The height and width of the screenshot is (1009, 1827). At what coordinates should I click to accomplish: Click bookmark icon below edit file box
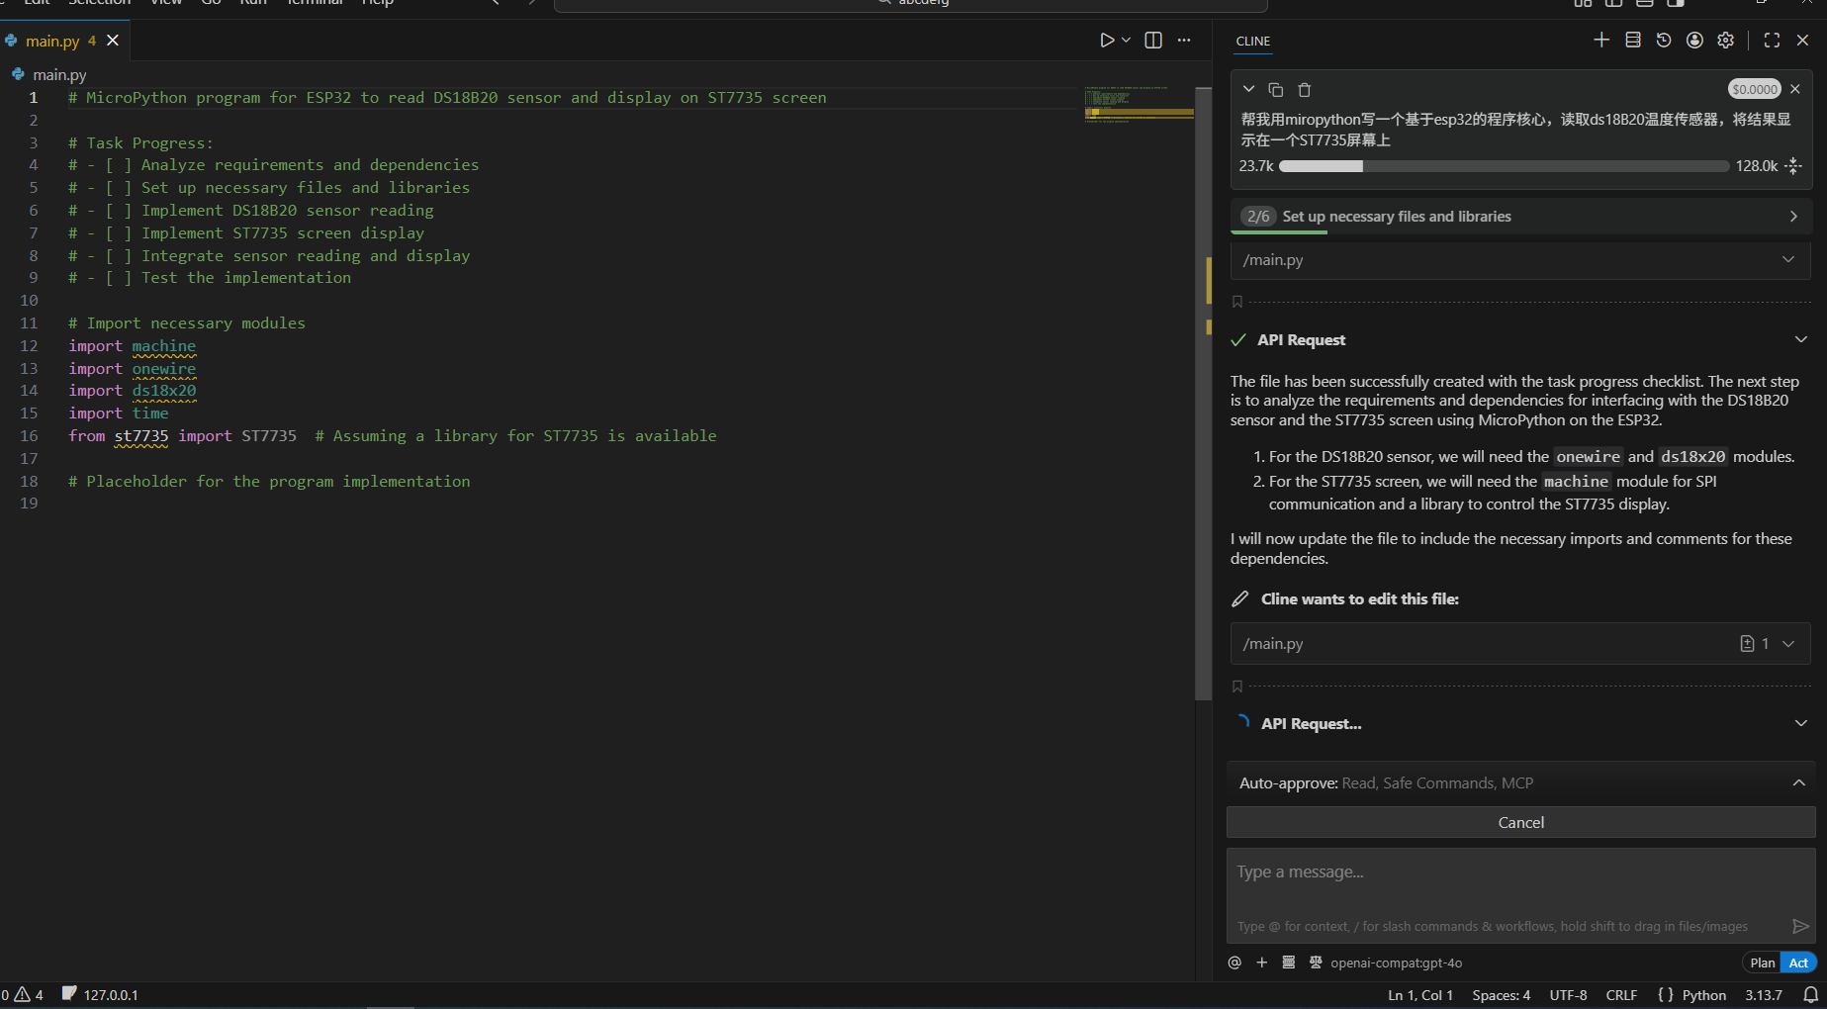click(1237, 687)
